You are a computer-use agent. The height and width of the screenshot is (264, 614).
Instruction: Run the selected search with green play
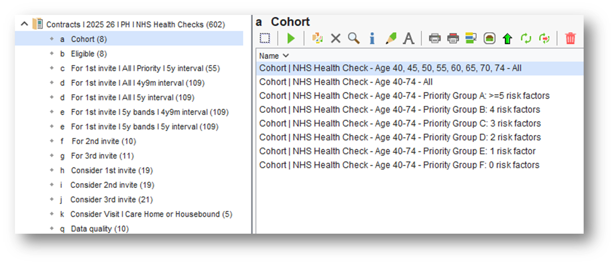pyautogui.click(x=291, y=38)
